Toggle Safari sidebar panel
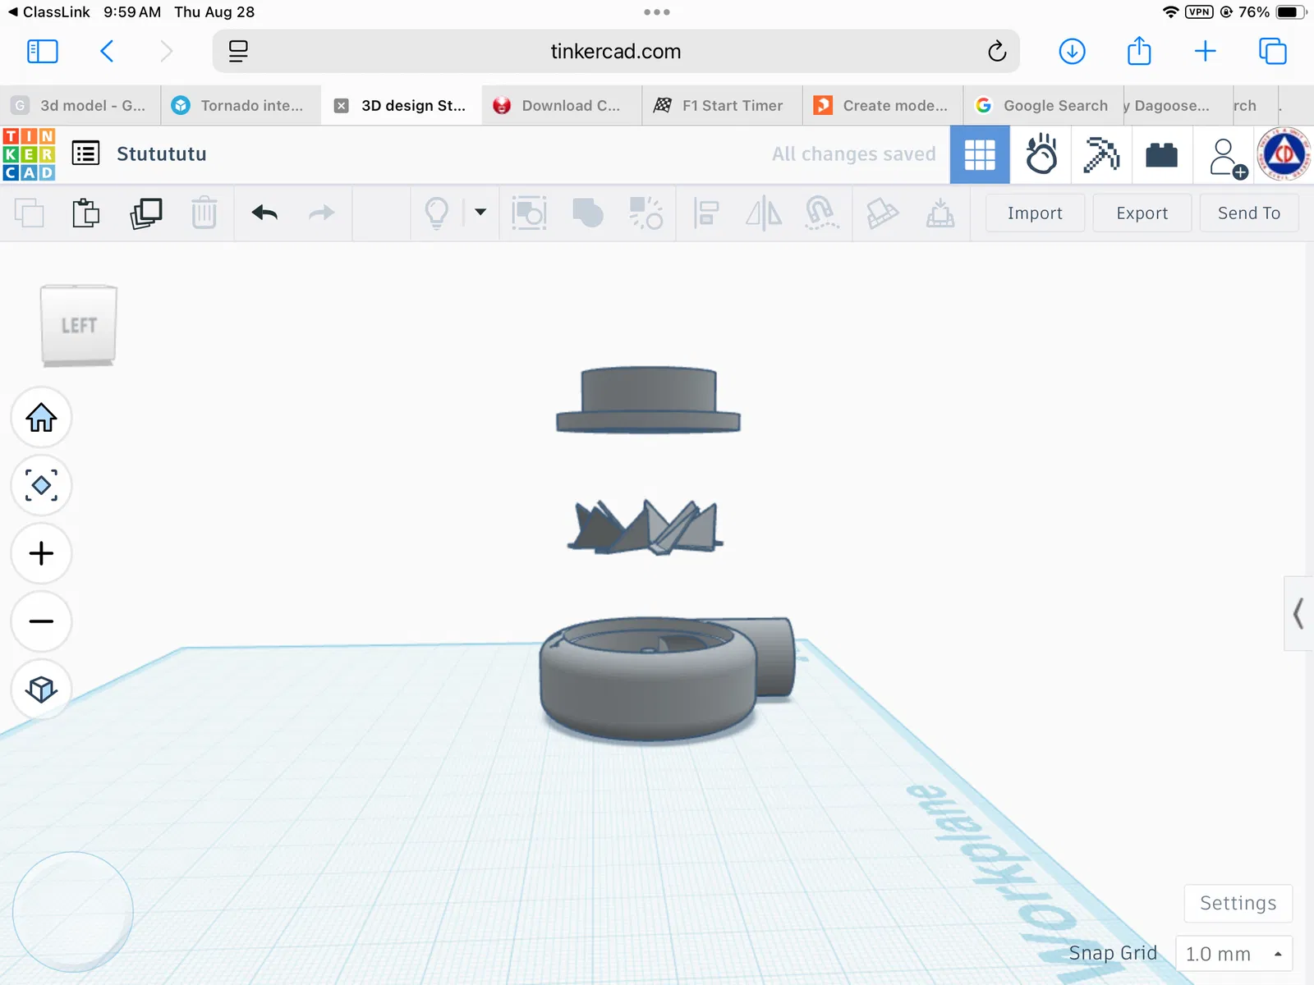 (x=43, y=52)
